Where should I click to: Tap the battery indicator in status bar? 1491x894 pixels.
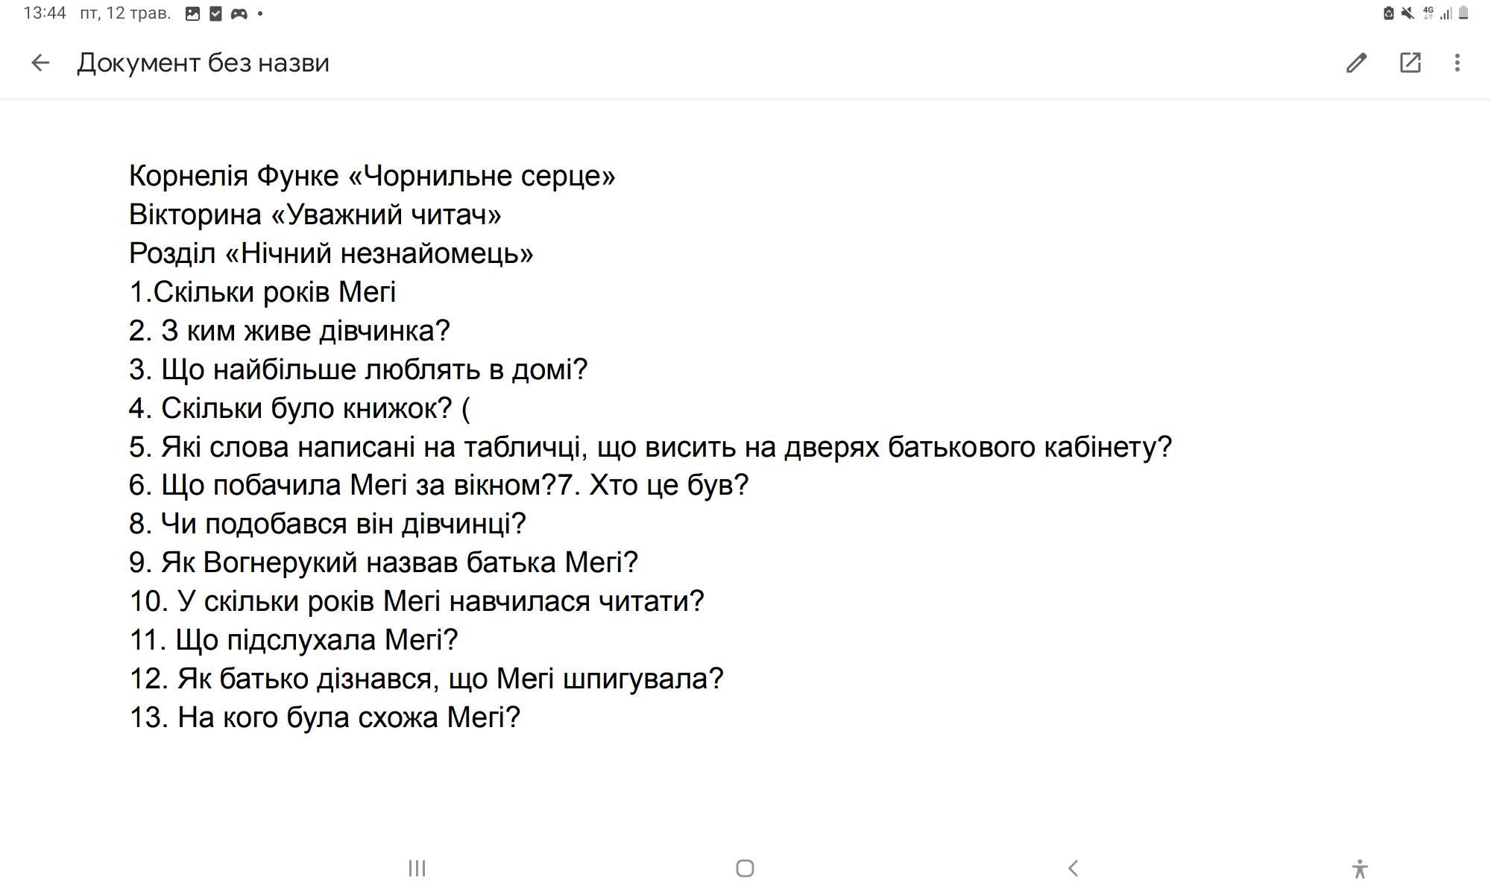pos(1463,13)
